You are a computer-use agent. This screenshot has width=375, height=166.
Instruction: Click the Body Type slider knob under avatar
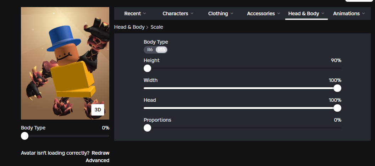click(24, 135)
